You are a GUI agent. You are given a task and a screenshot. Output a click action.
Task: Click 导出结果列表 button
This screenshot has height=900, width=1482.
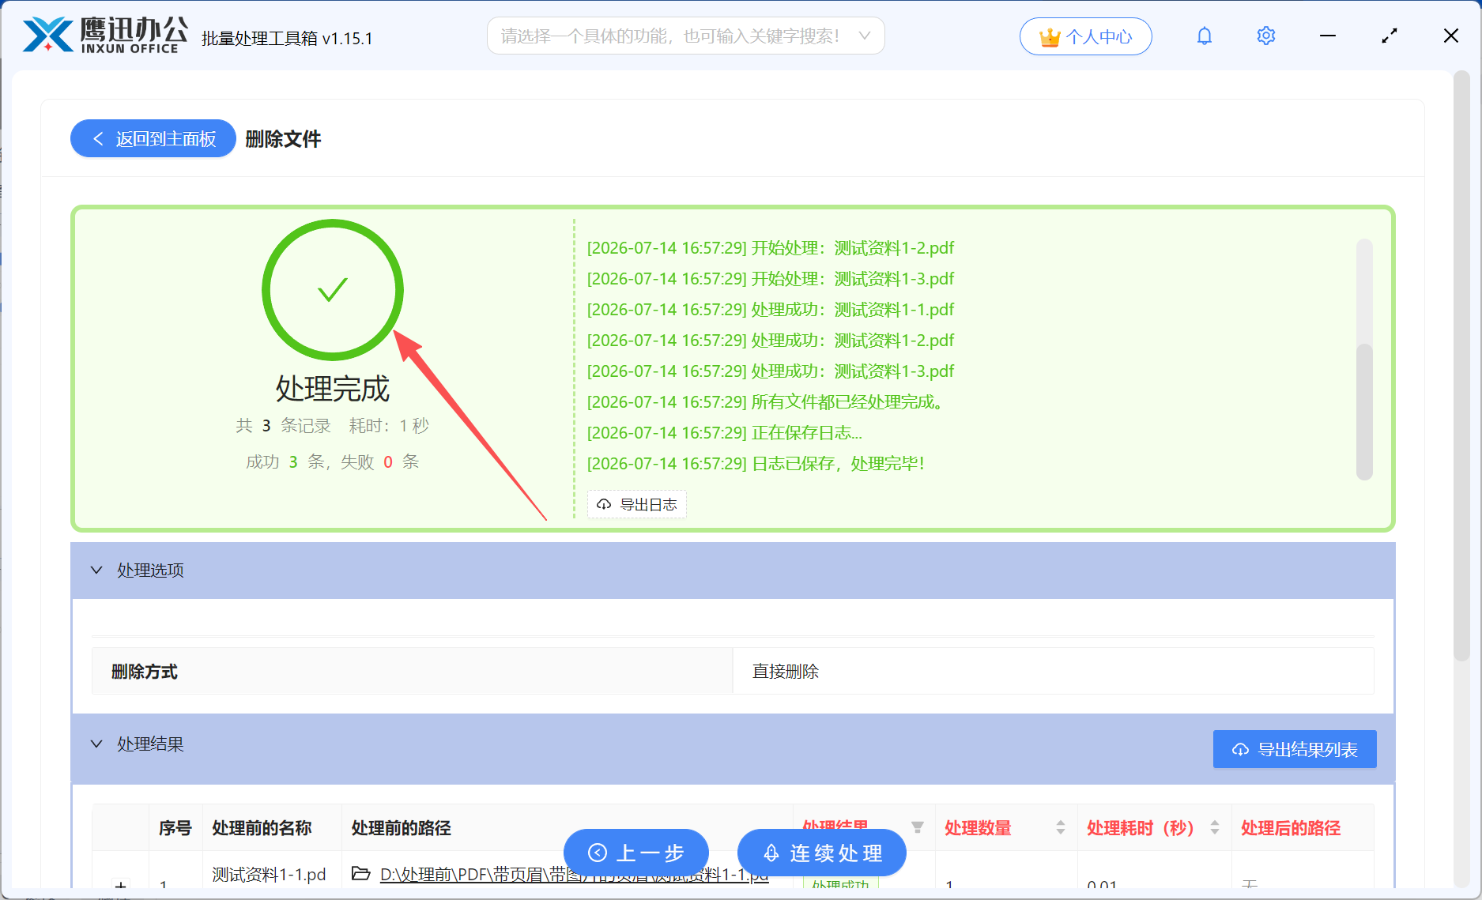click(1295, 749)
